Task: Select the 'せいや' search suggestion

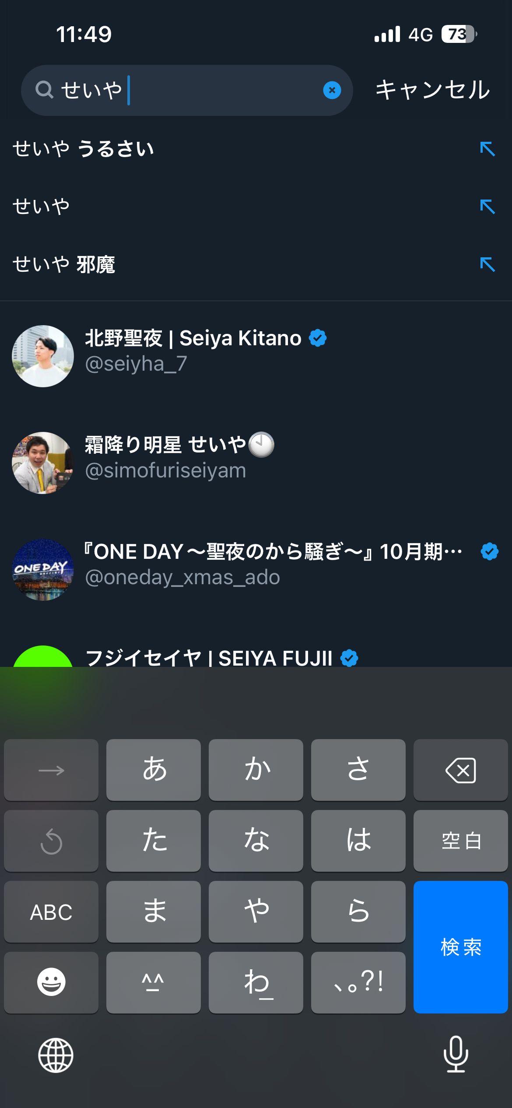Action: click(x=42, y=207)
